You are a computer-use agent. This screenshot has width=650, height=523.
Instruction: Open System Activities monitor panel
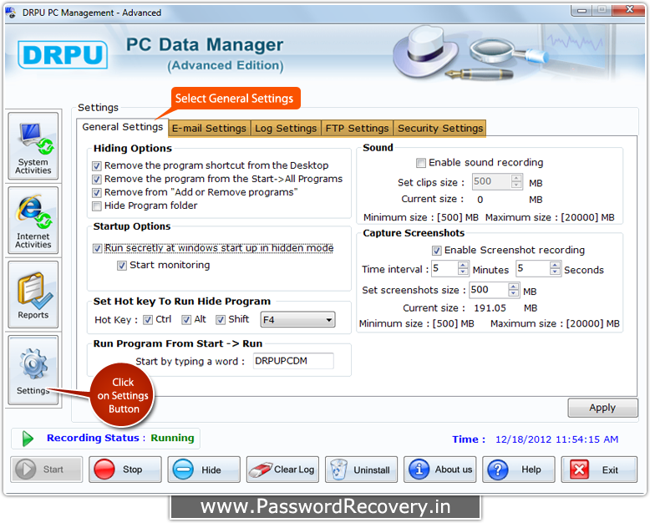click(33, 146)
